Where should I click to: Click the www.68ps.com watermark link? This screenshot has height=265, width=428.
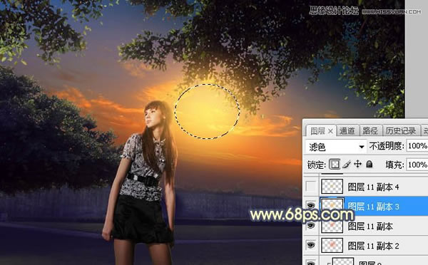coord(302,215)
